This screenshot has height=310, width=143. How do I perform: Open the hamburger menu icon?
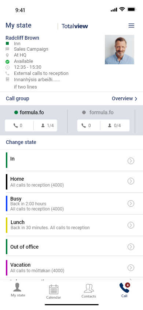click(x=131, y=25)
